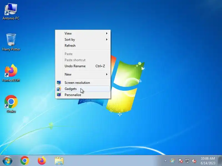Open the Antonio PC desktop shortcut

pyautogui.click(x=11, y=12)
